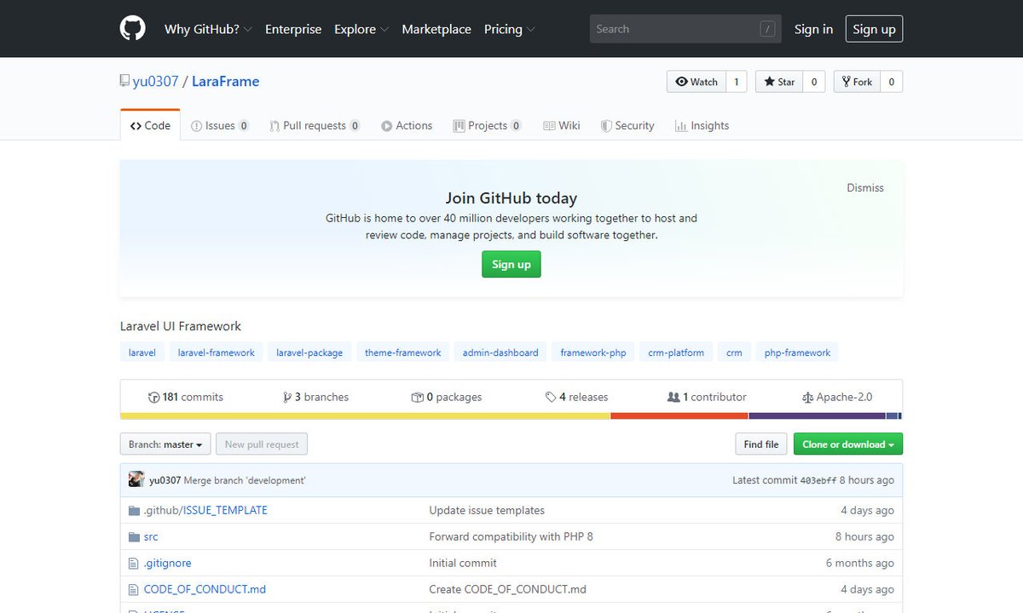Click the Fork button

[857, 82]
